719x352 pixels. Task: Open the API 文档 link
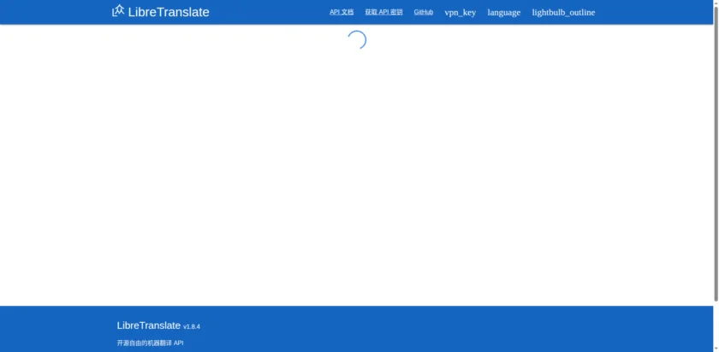pyautogui.click(x=342, y=12)
